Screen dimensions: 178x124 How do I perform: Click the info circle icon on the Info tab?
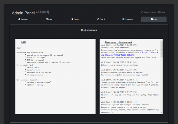tap(152, 19)
